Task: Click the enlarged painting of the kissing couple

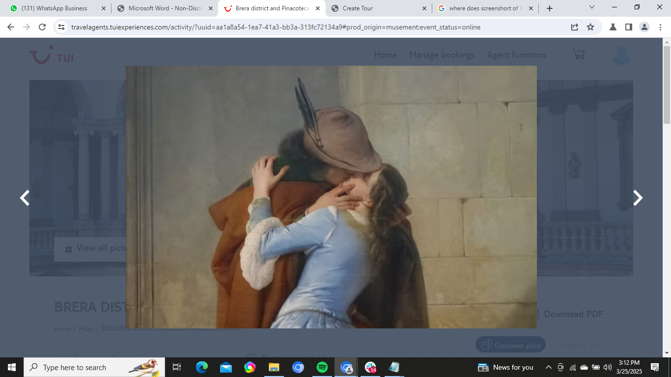Action: click(331, 197)
